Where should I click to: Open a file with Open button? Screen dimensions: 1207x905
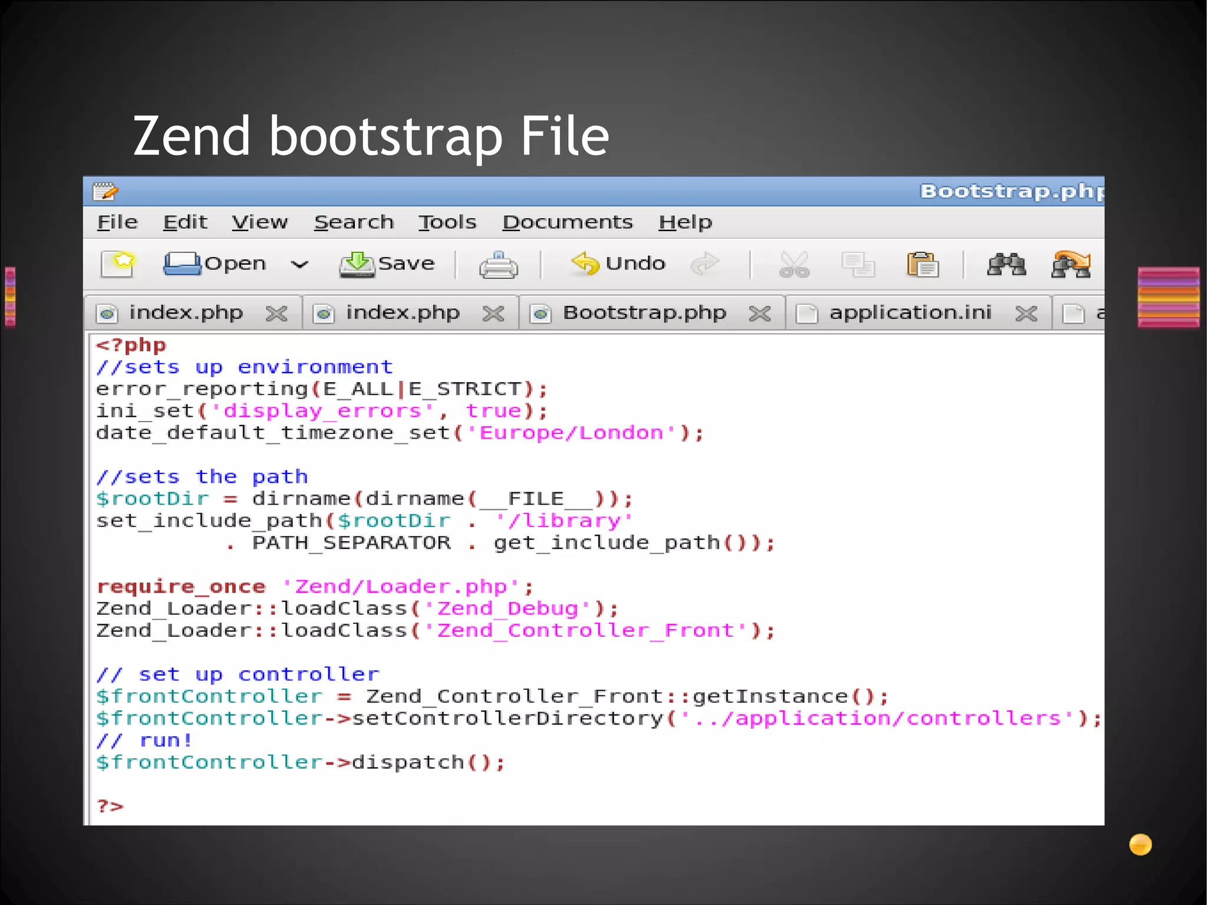[215, 264]
